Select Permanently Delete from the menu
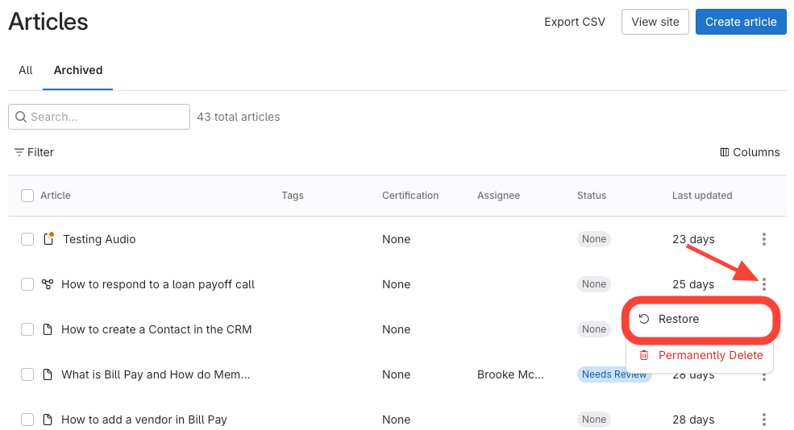The height and width of the screenshot is (430, 794). point(710,355)
